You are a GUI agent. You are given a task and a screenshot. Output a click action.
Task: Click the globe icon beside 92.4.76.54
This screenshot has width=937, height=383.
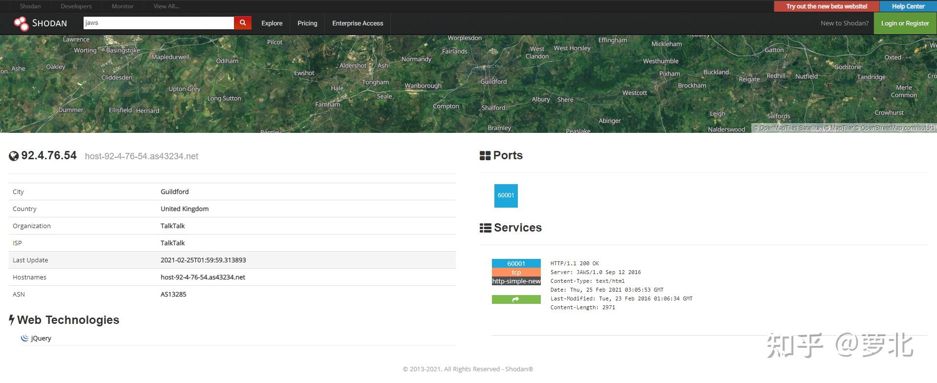(14, 156)
